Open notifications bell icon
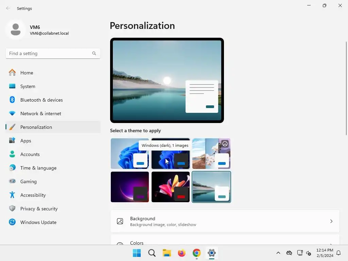Image resolution: width=348 pixels, height=261 pixels. [x=338, y=253]
